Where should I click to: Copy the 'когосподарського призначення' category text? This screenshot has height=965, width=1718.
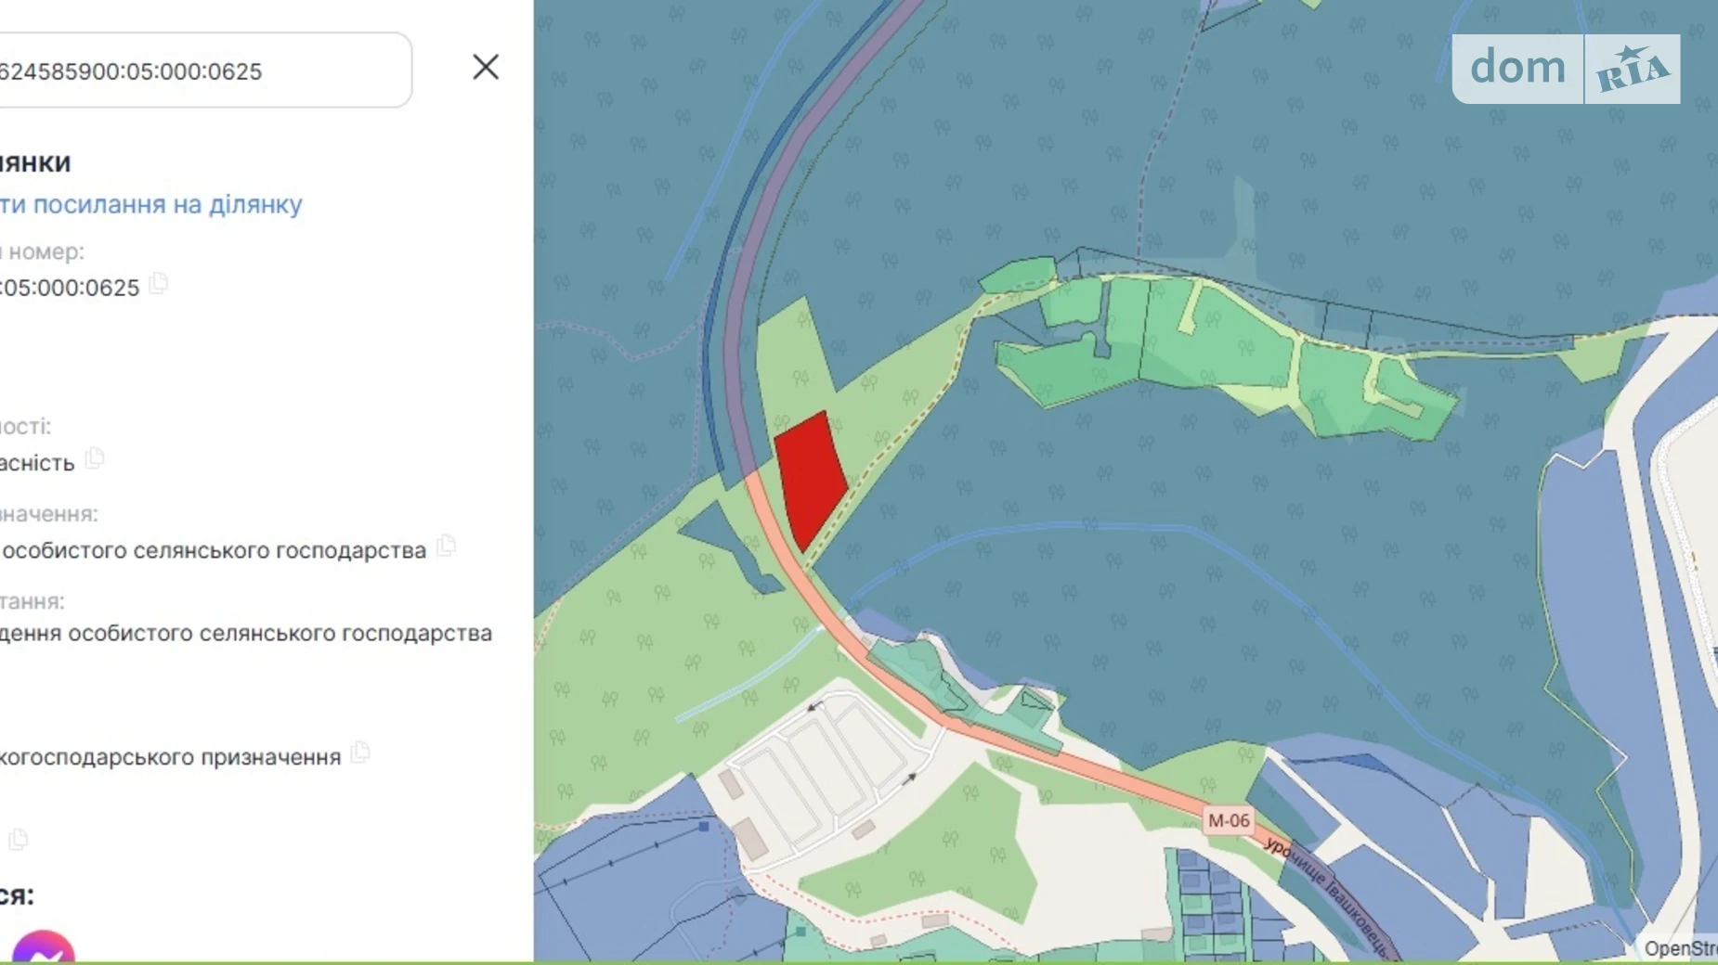pyautogui.click(x=361, y=753)
